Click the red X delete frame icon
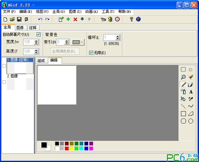This screenshot has height=162, width=199. pos(75,19)
